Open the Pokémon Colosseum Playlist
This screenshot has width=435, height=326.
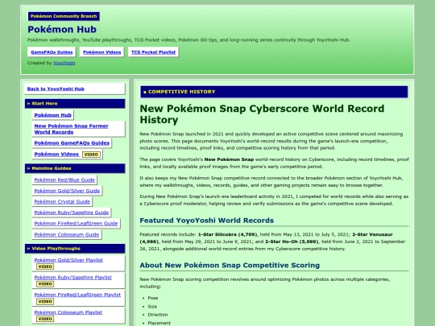click(x=68, y=312)
